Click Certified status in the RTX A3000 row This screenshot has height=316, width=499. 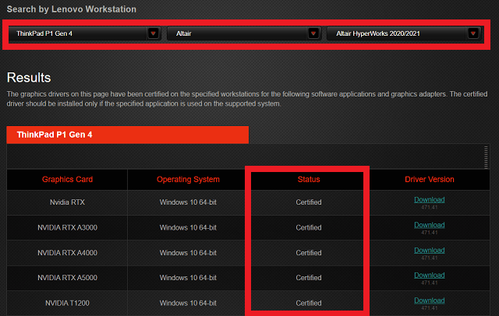(x=309, y=228)
